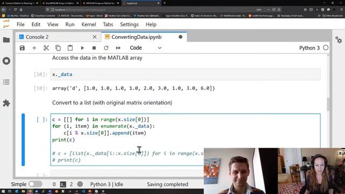Insert a cell below with plus icon
Image resolution: width=345 pixels, height=194 pixels.
tap(34, 48)
